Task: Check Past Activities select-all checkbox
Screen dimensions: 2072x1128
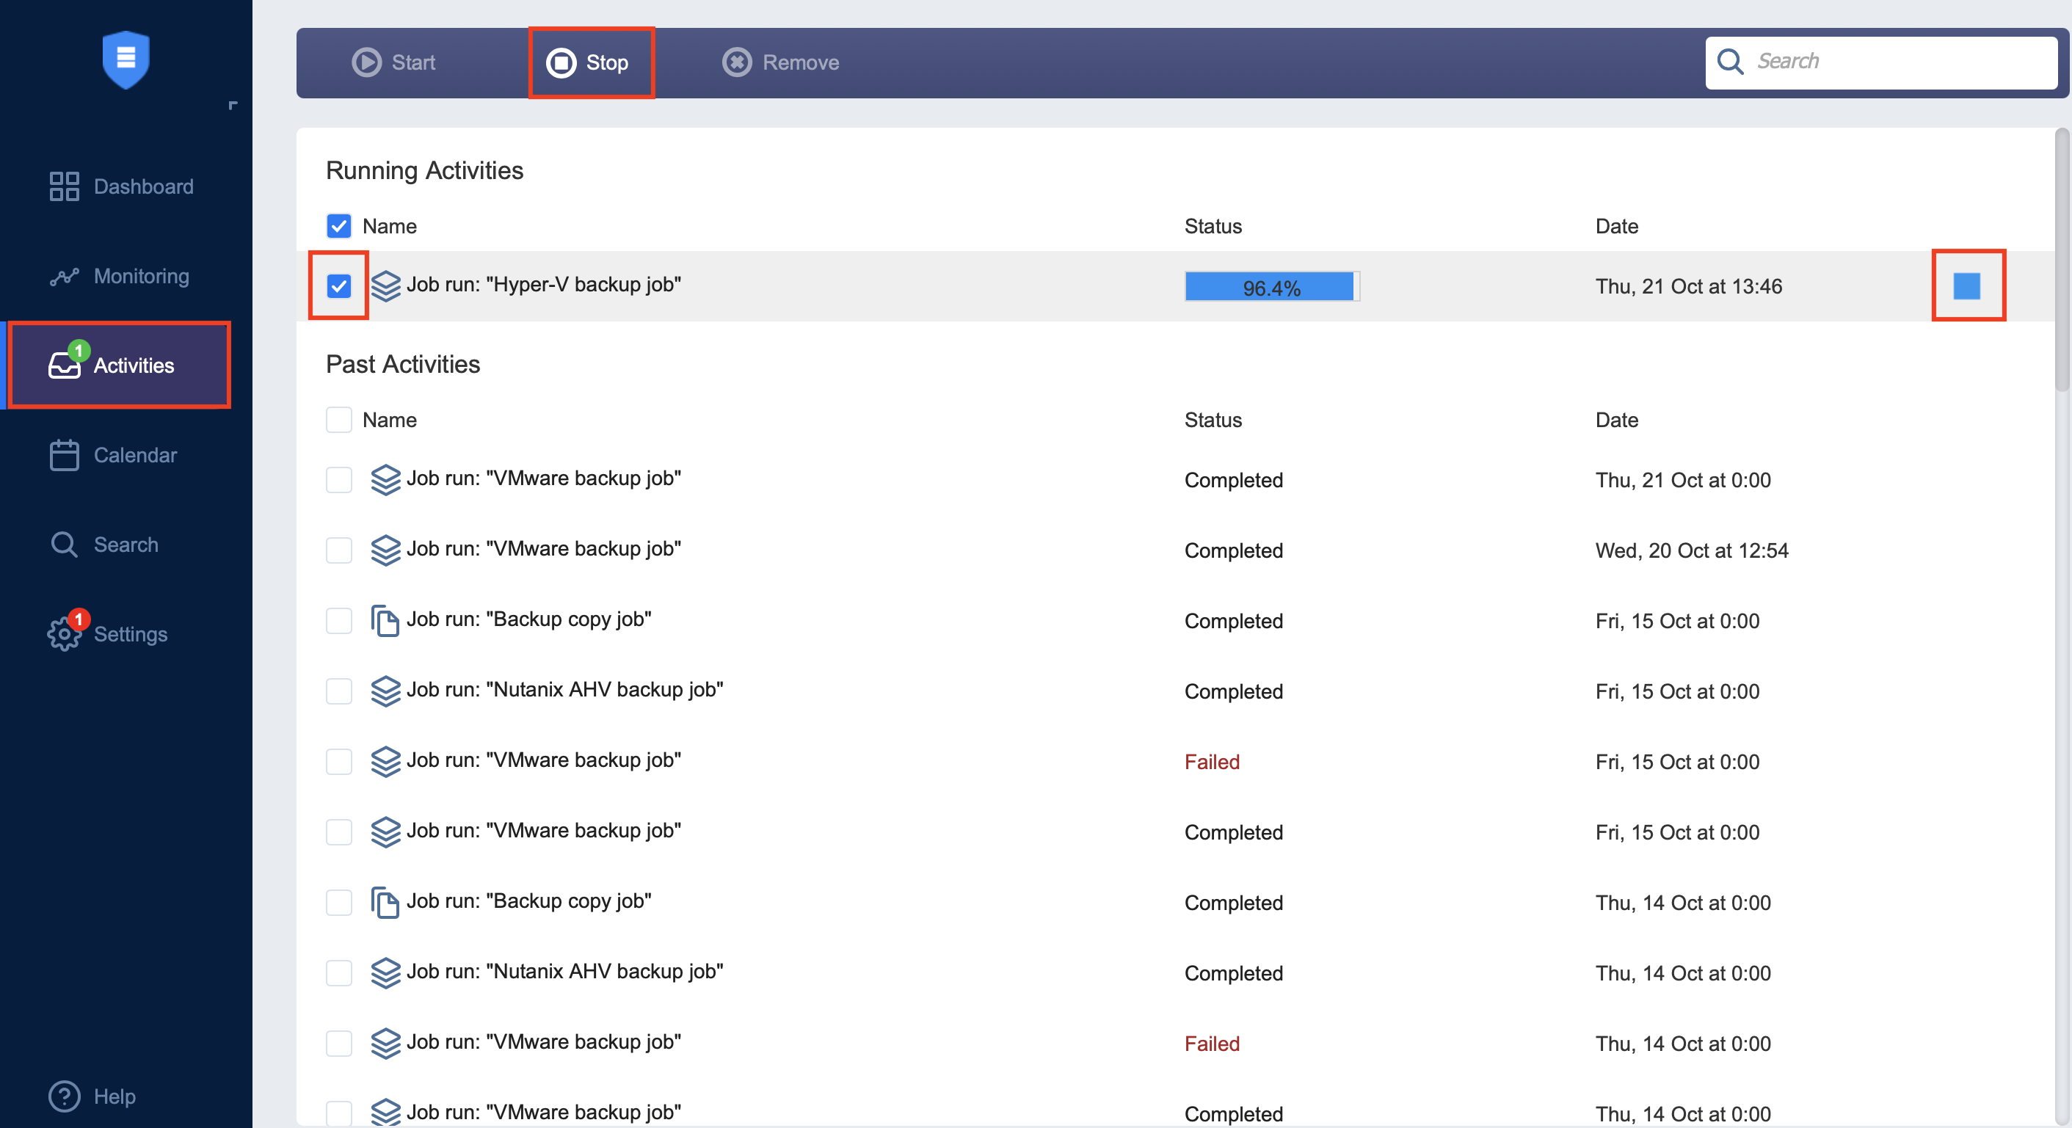Action: [x=338, y=420]
